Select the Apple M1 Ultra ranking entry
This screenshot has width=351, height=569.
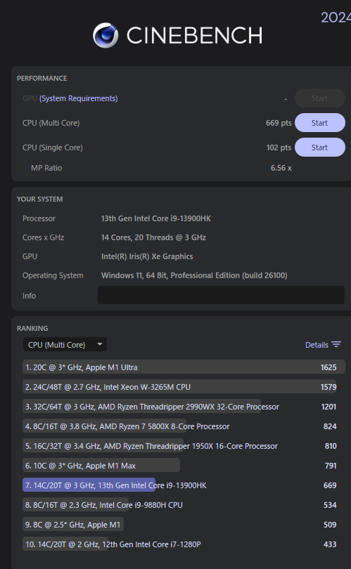(x=184, y=367)
